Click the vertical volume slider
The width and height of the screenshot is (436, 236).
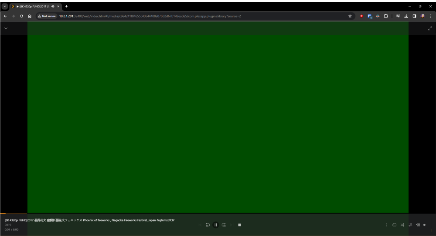(431, 225)
